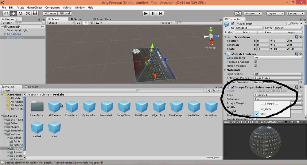Select the UserDefined prefab icon
Image resolution: width=307 pixels, height=165 pixels.
(x=194, y=107)
